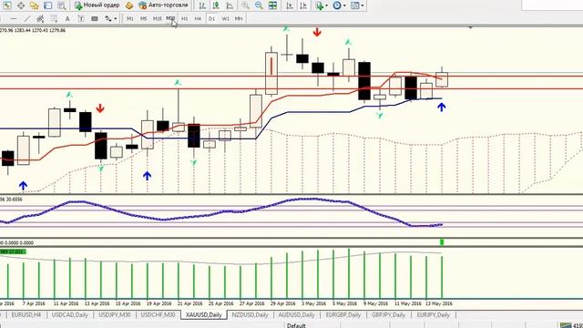Open the Strategy Tester icon
The width and height of the screenshot is (583, 328).
62,5
